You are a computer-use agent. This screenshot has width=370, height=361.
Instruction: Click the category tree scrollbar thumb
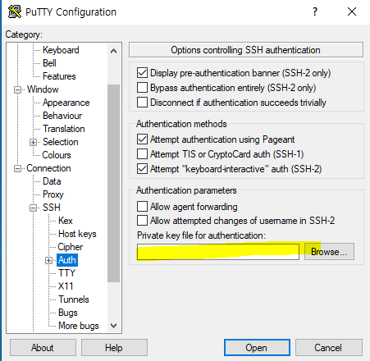click(x=113, y=183)
